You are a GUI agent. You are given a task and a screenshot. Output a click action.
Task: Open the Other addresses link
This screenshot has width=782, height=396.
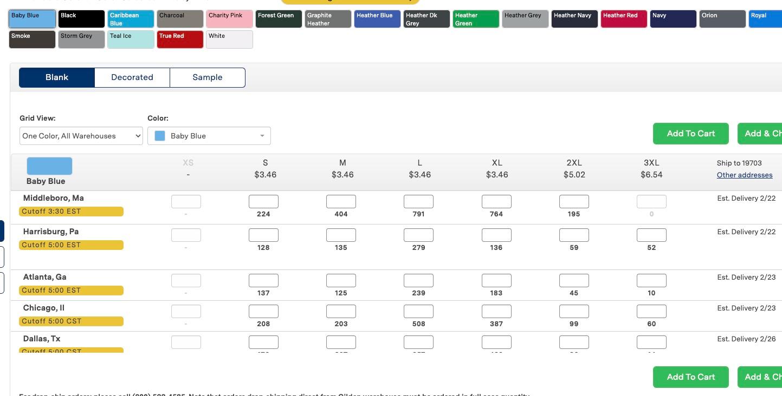click(745, 175)
